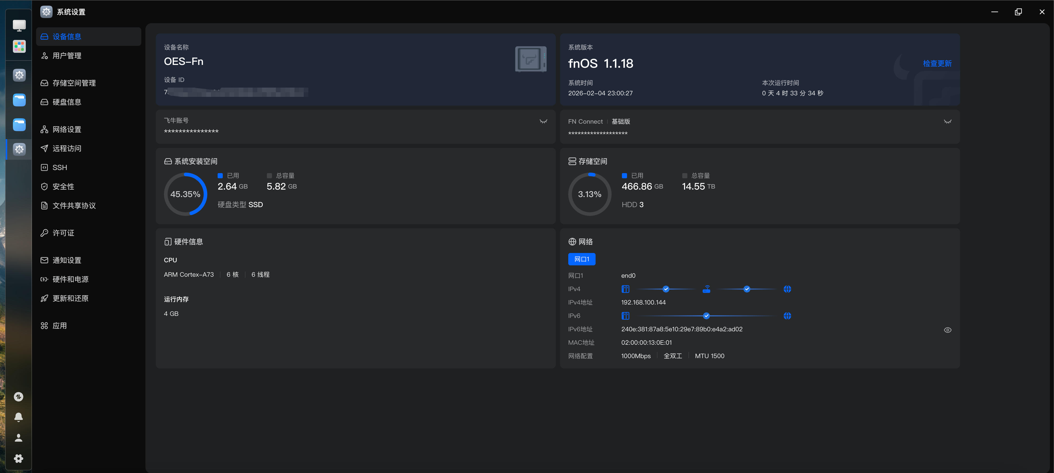Toggle IPv6 address visibility with the eye icon

click(947, 330)
